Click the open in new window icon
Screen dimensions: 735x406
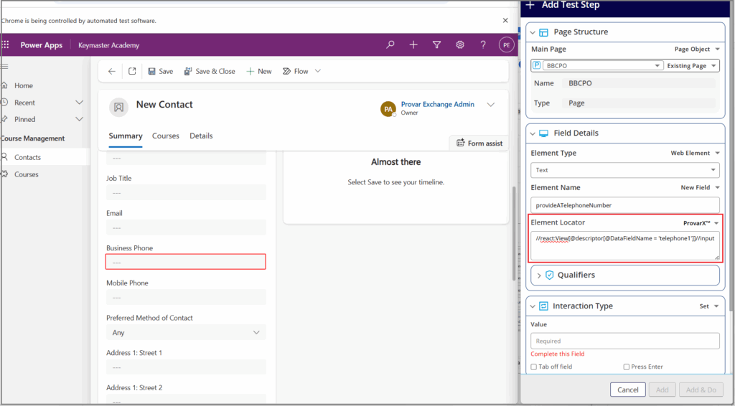coord(132,71)
